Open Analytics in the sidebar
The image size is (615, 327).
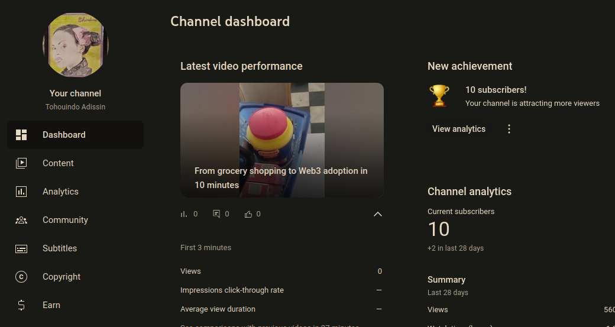(x=75, y=192)
